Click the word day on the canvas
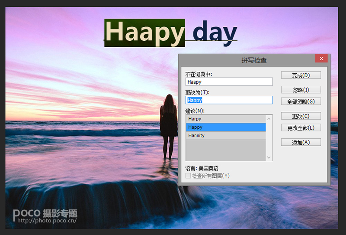This screenshot has height=235, width=346. (x=215, y=33)
